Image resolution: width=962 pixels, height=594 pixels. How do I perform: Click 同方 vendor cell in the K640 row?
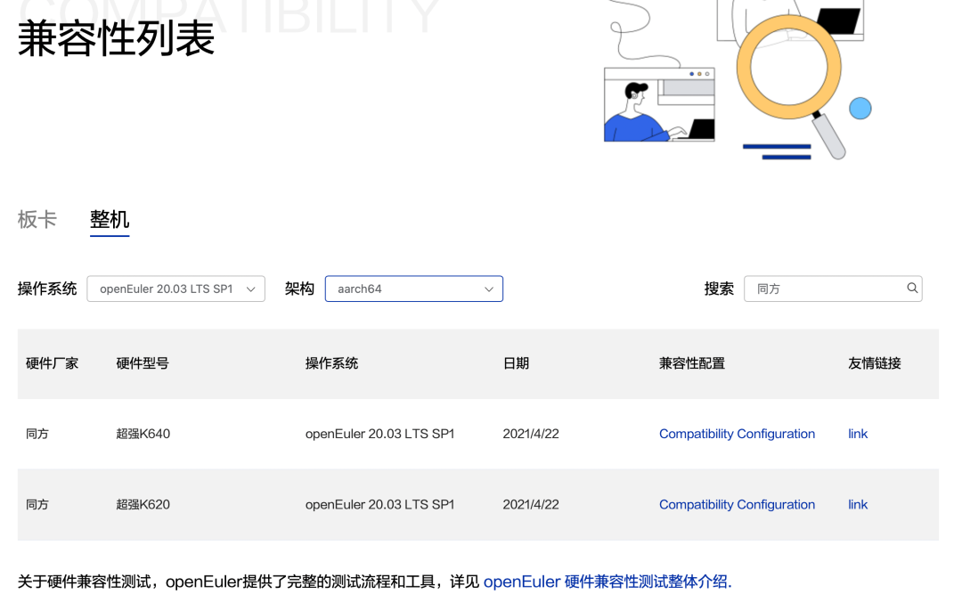coord(37,434)
